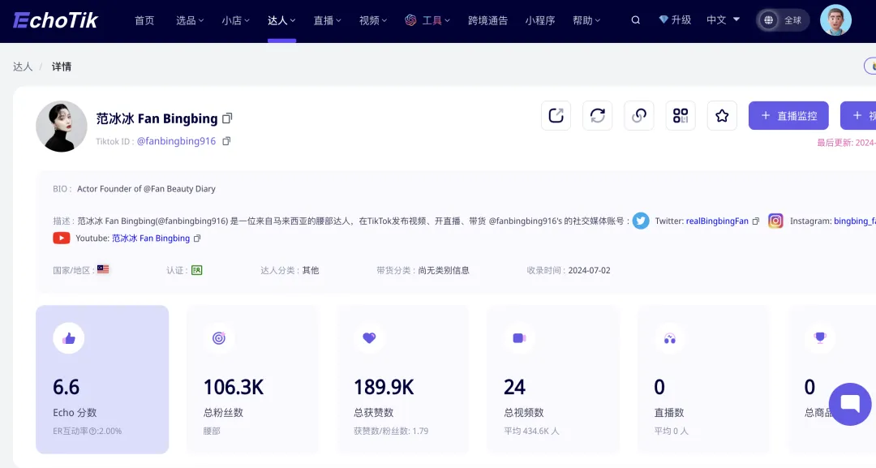
Task: Click the Malaysia flag icon
Action: (103, 270)
